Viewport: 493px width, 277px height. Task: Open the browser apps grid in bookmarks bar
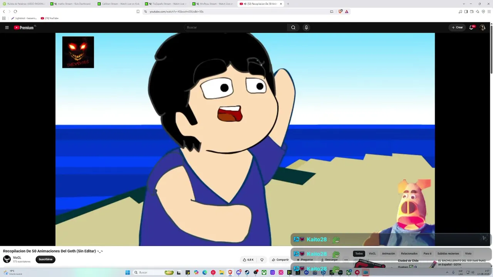pos(4,18)
